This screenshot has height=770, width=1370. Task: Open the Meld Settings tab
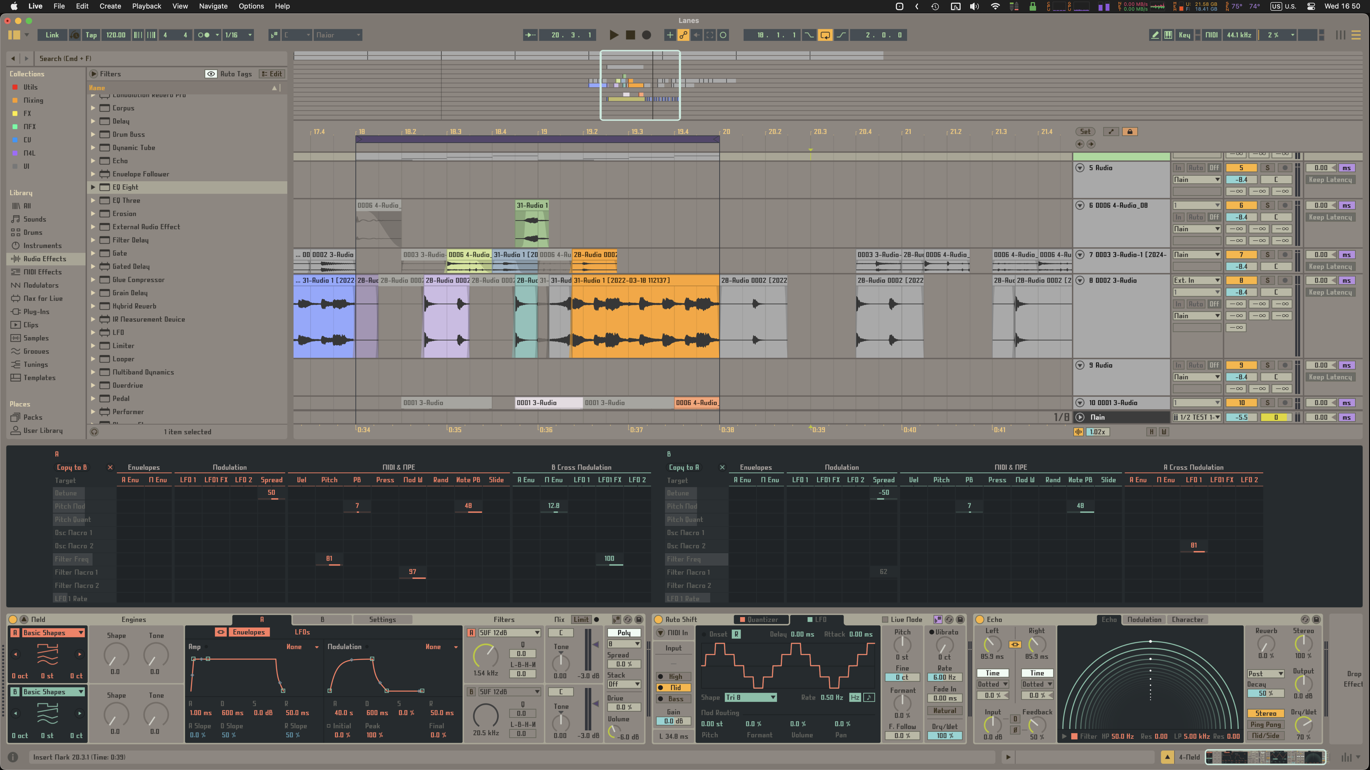click(382, 620)
